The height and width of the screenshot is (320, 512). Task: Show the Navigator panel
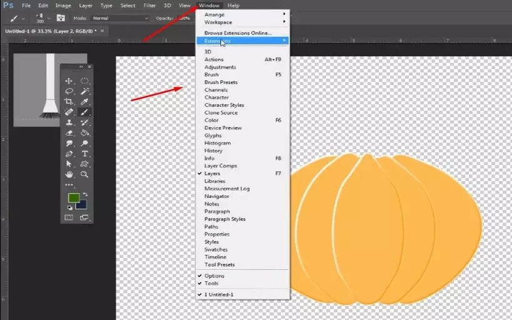tap(243, 196)
